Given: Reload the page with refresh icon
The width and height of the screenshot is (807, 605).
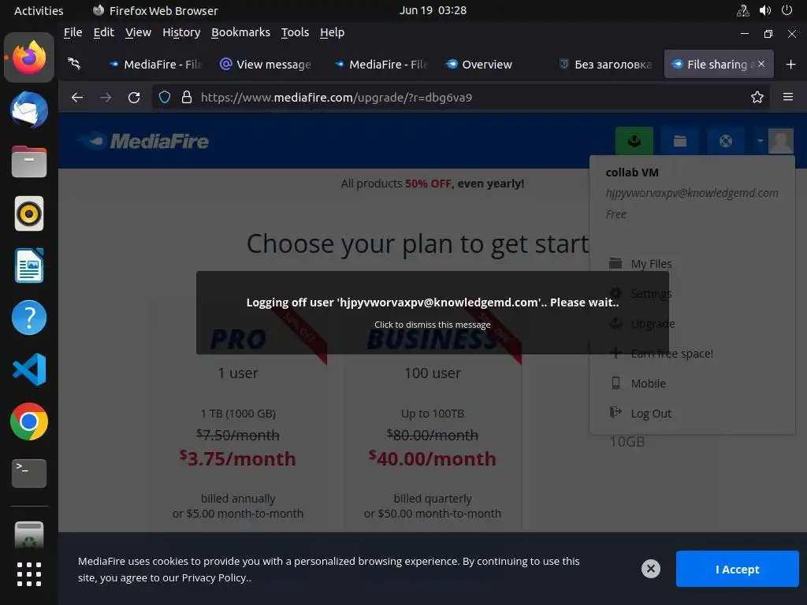Looking at the screenshot, I should (134, 97).
